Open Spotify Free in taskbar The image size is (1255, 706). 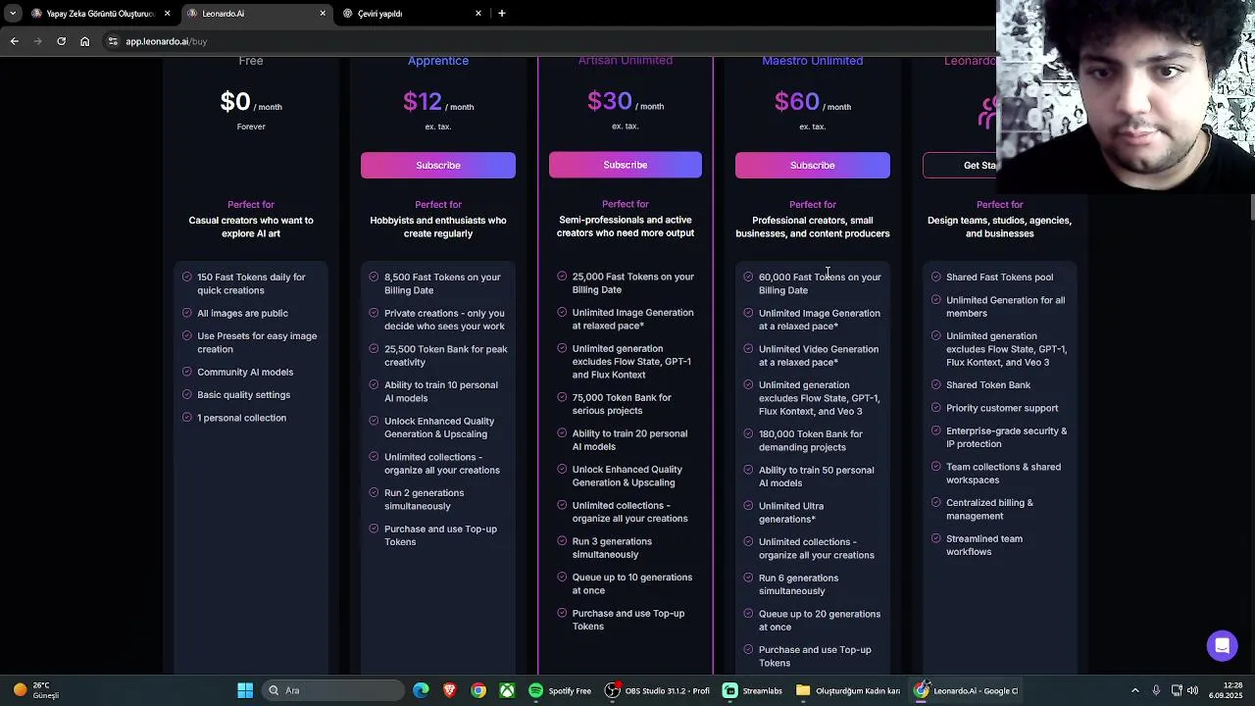pyautogui.click(x=560, y=690)
